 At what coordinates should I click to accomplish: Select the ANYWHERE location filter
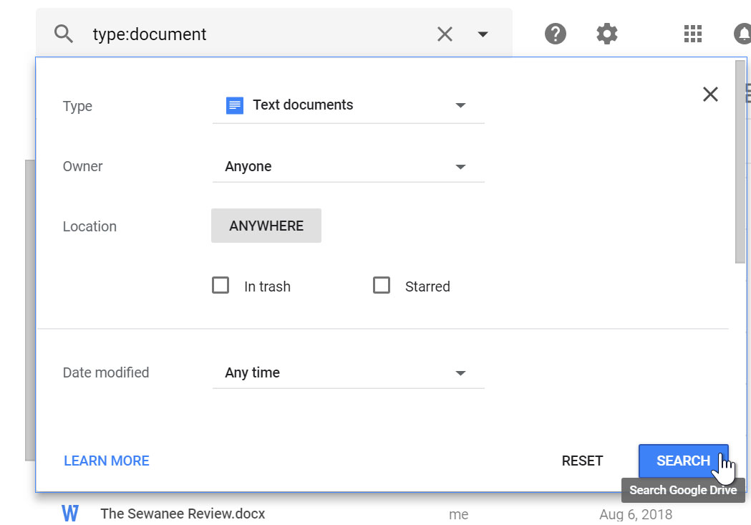coord(266,225)
